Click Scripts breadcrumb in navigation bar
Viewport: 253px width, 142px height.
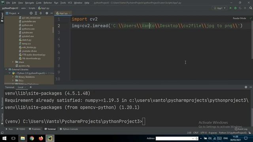32,8
